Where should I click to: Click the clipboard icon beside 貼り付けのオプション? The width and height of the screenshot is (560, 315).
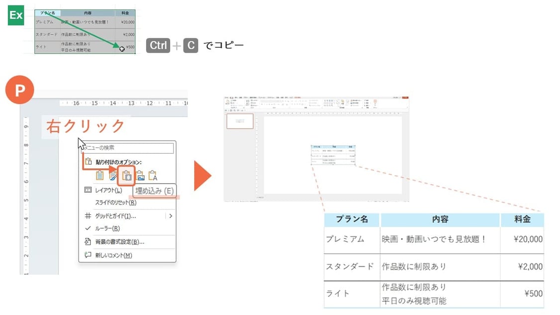(89, 162)
